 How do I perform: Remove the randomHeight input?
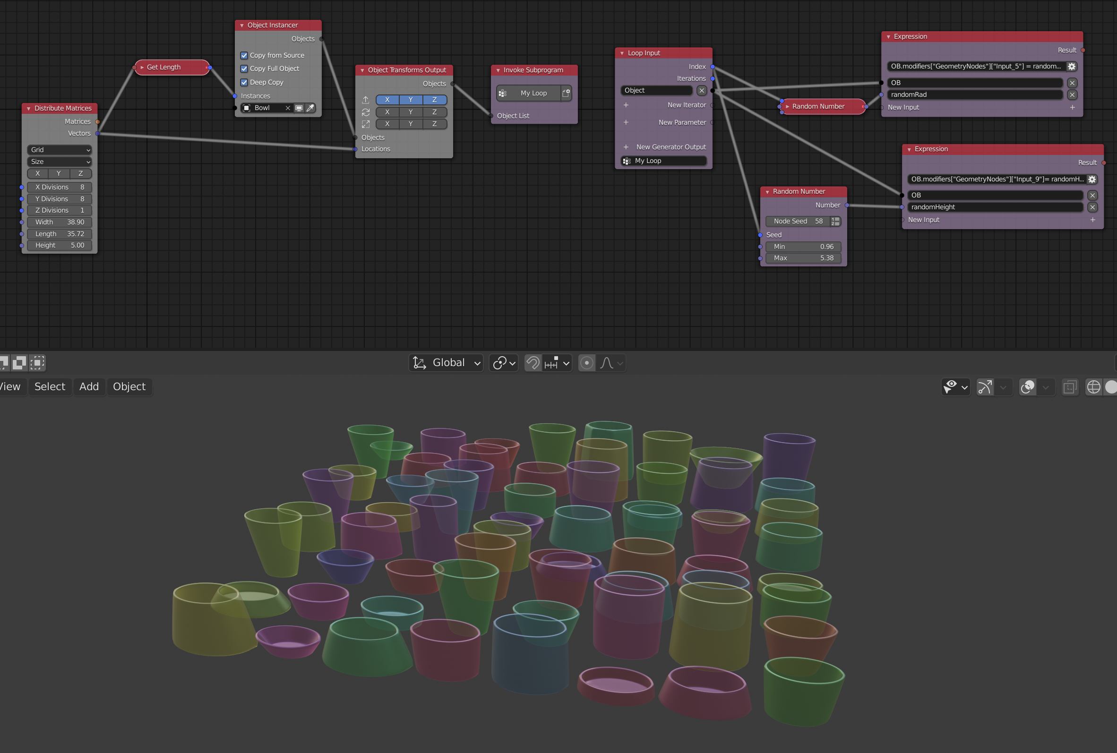[x=1092, y=207]
